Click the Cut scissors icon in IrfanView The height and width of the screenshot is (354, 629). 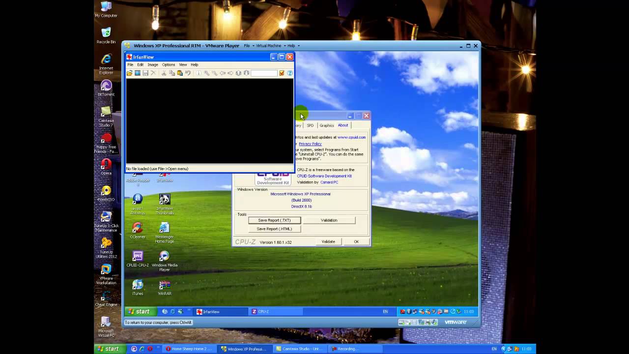(164, 73)
